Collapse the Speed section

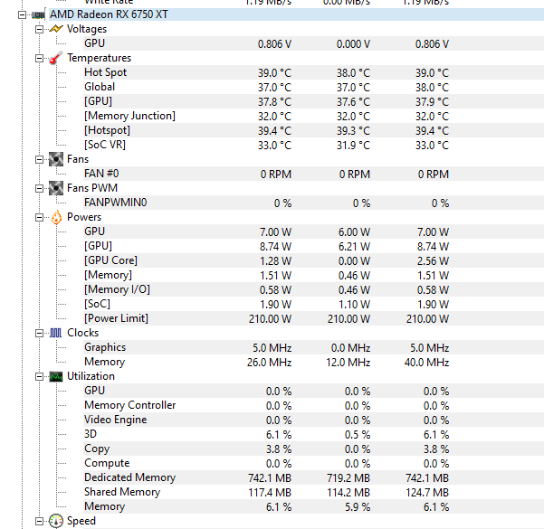pyautogui.click(x=39, y=521)
